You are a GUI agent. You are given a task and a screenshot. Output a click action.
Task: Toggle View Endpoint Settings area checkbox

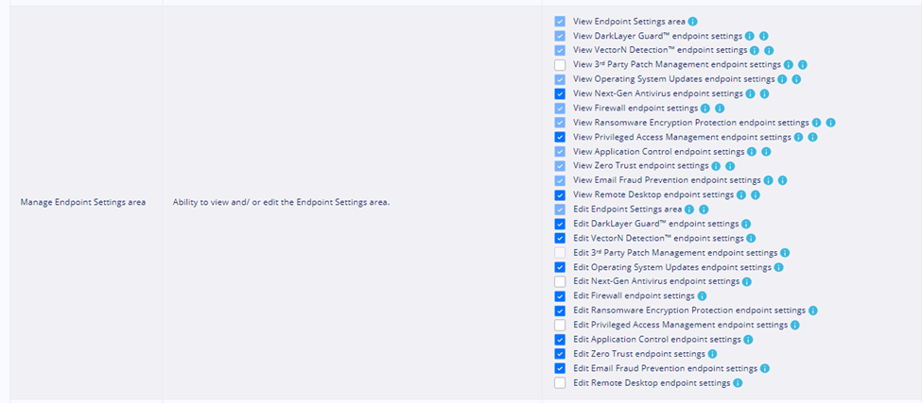pyautogui.click(x=560, y=21)
